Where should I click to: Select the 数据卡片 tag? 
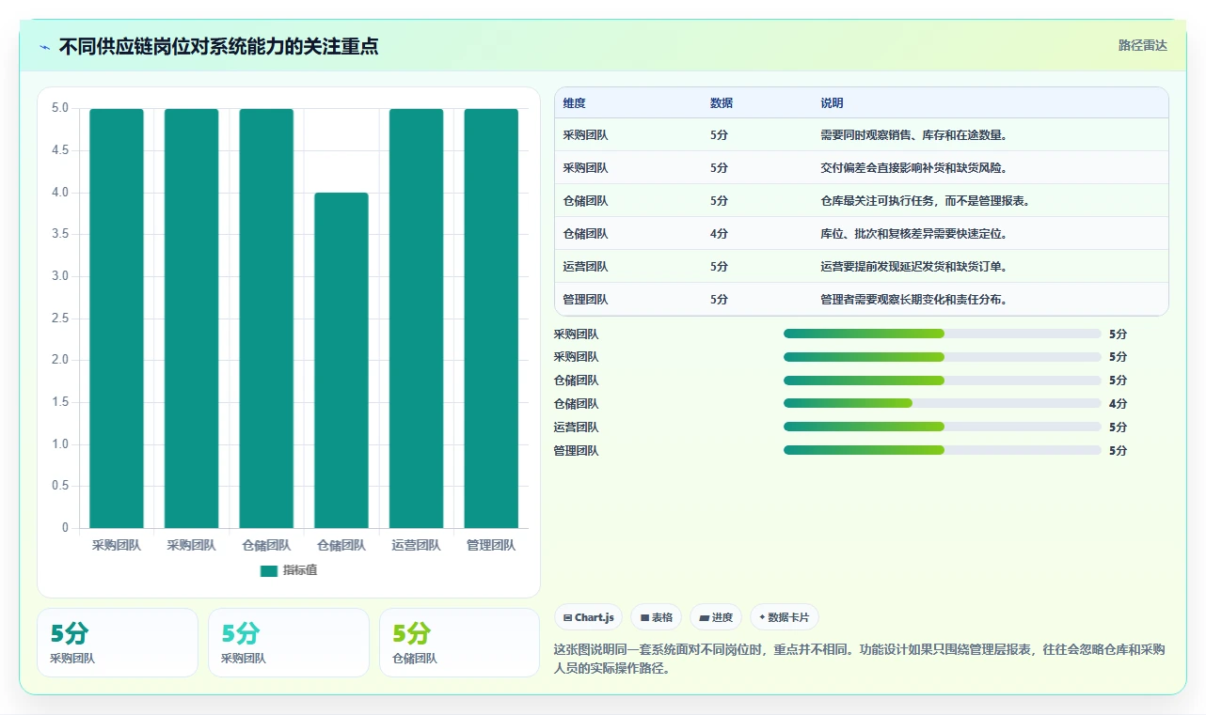coord(785,617)
